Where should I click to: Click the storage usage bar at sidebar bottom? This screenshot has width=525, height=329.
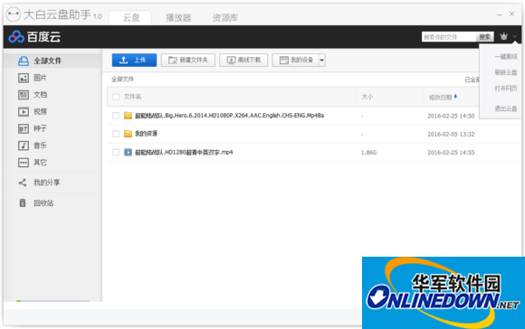tap(52, 301)
